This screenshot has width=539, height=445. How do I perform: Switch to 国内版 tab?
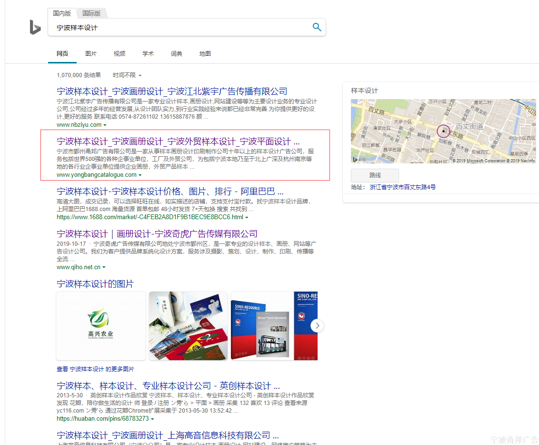pos(62,13)
